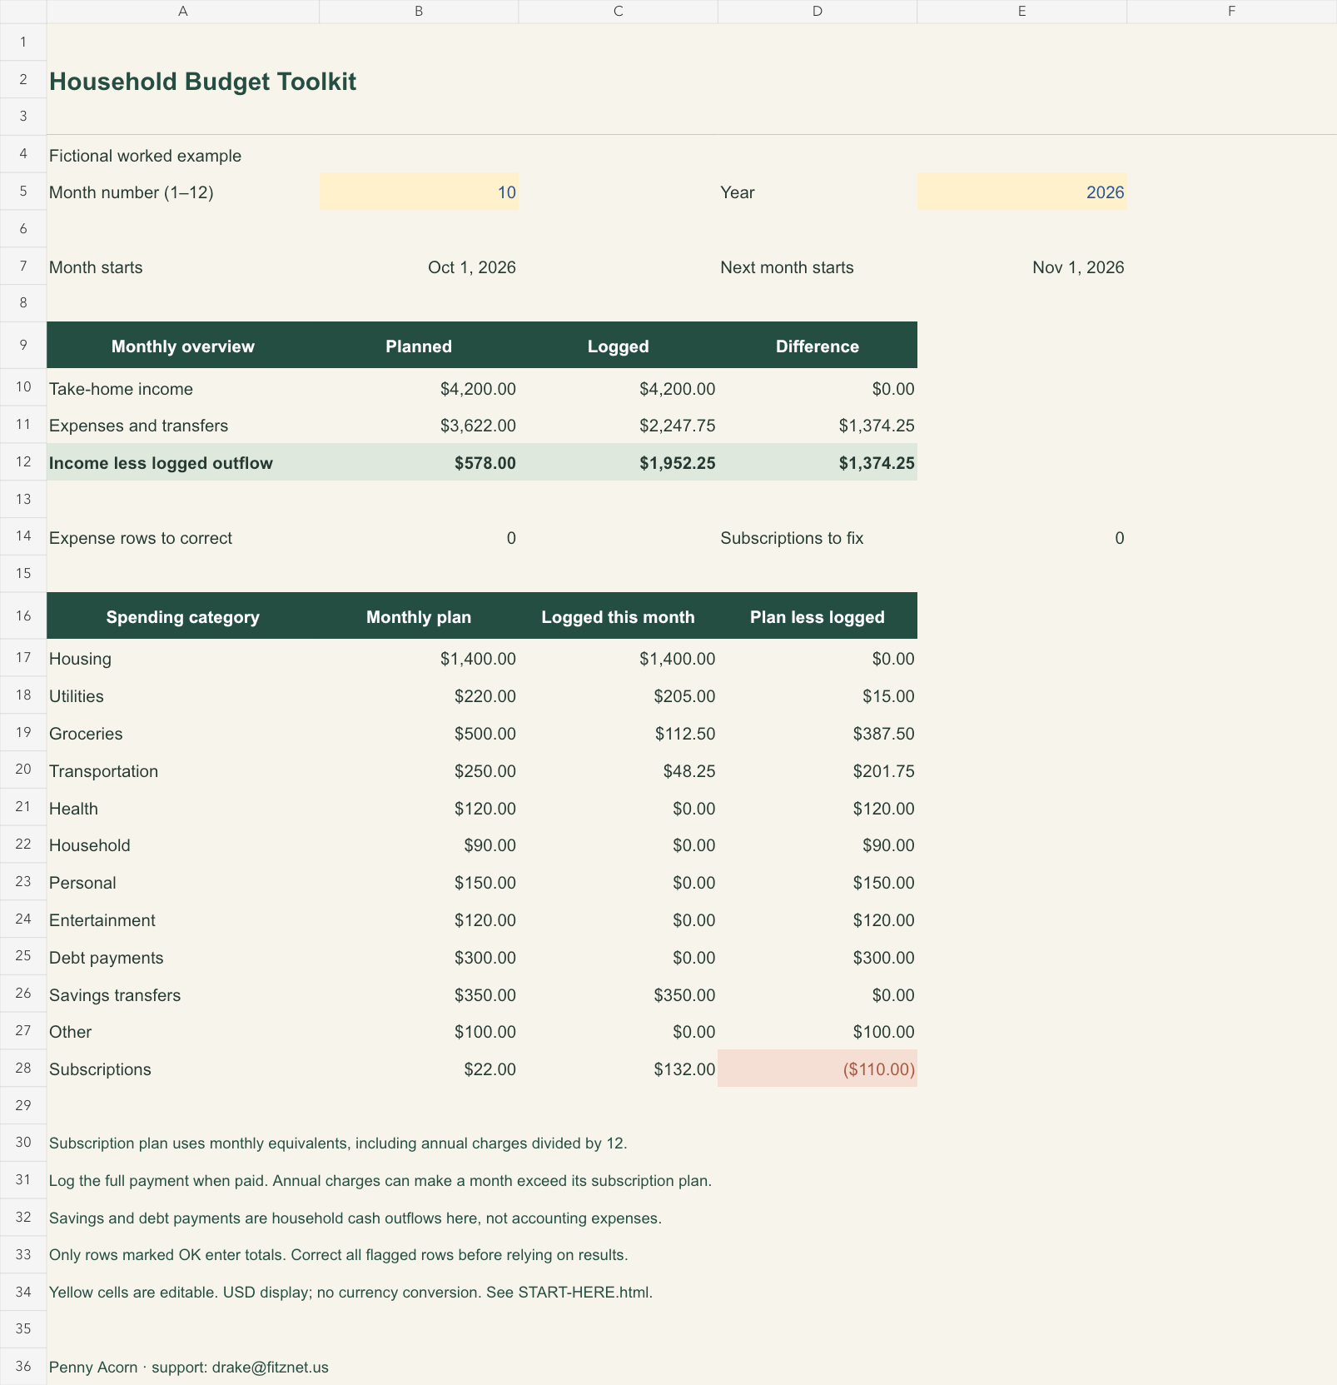Select Subscriptions logged amount $132.00

pos(619,1069)
